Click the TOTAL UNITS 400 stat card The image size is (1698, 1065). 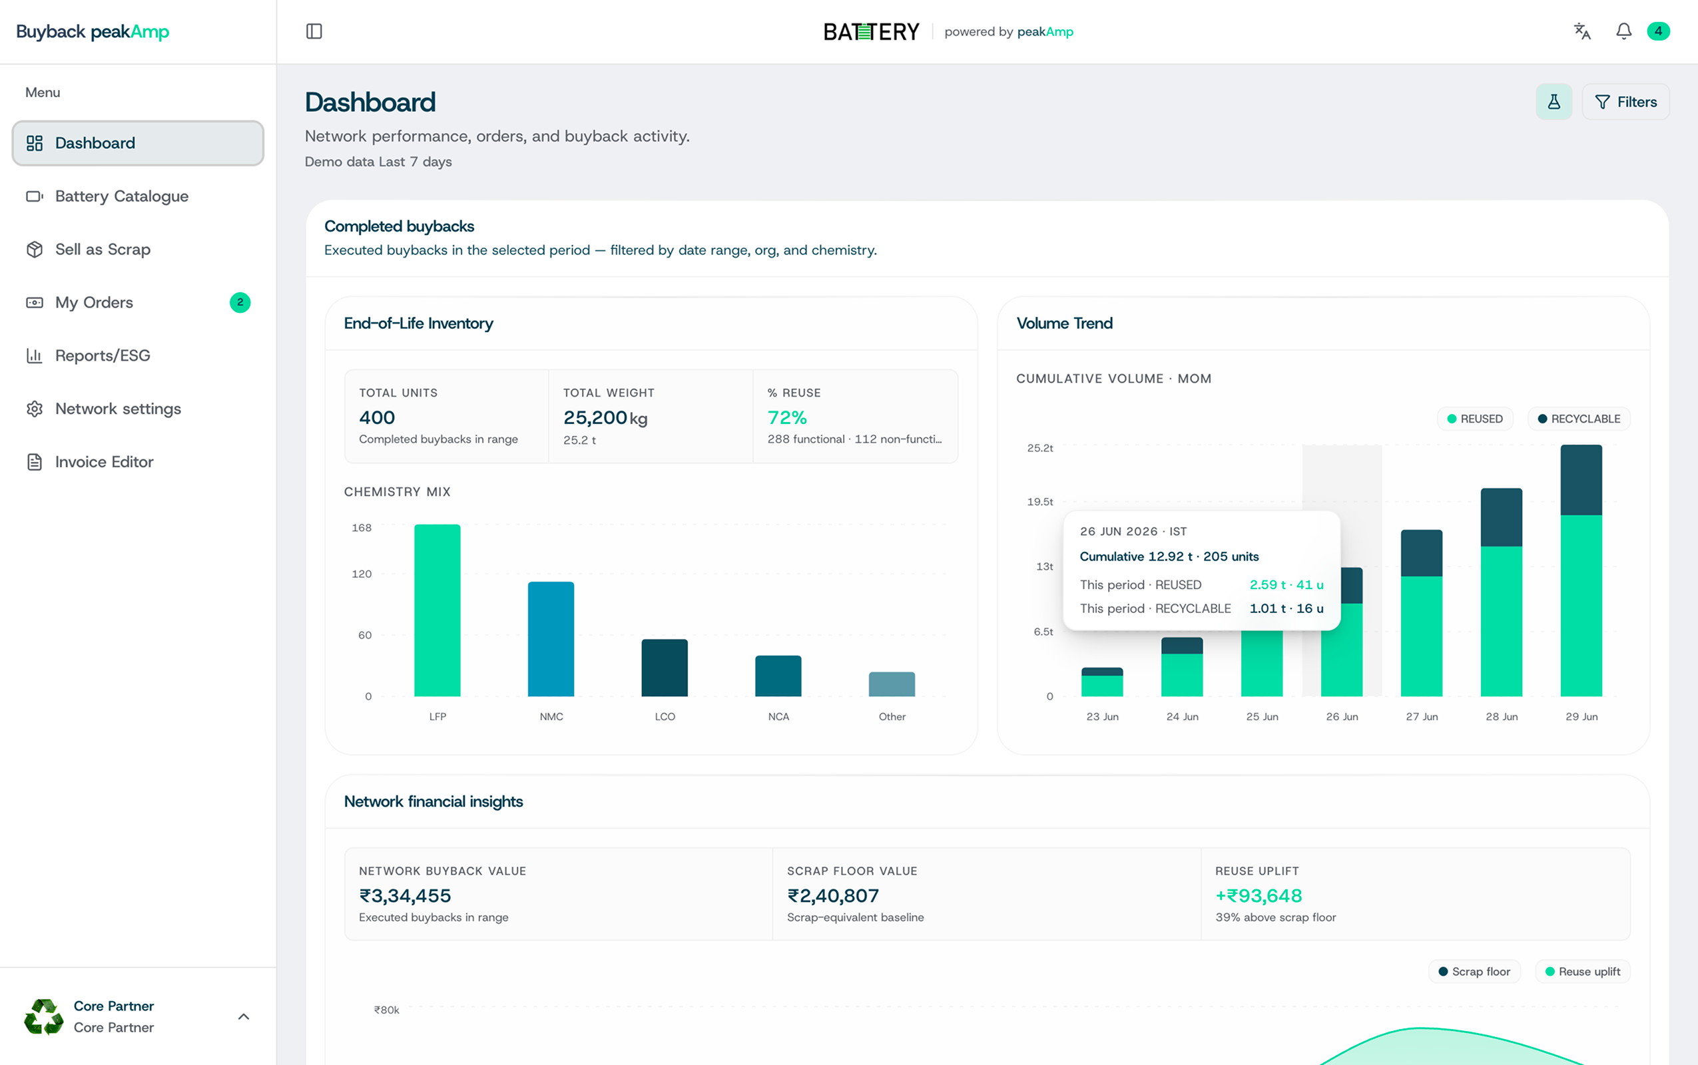[447, 416]
